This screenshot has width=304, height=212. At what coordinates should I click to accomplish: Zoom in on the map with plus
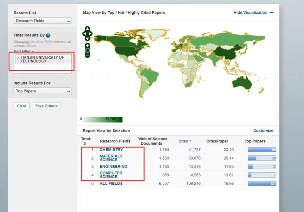[x=87, y=45]
